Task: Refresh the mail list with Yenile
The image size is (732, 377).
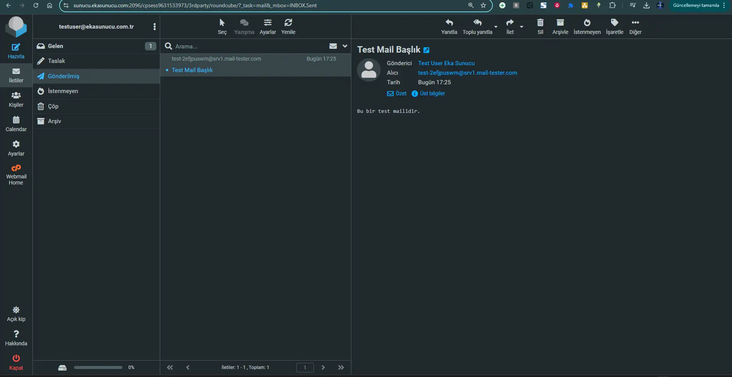Action: click(x=288, y=27)
